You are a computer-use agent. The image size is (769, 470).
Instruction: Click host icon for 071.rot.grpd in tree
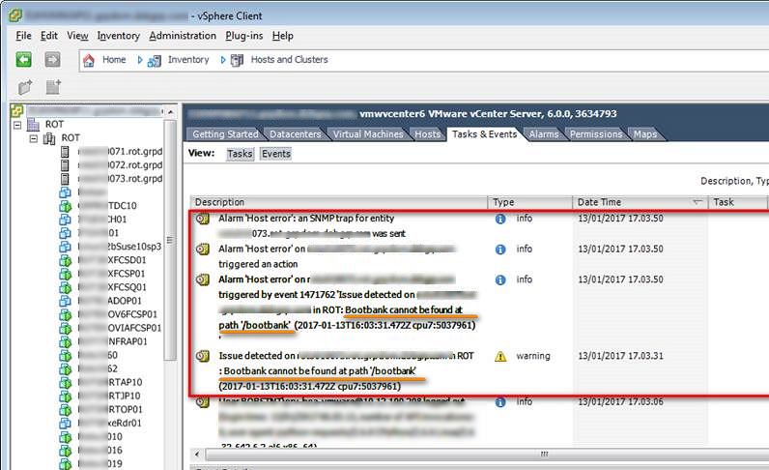[x=66, y=152]
